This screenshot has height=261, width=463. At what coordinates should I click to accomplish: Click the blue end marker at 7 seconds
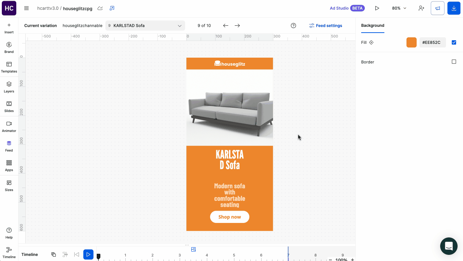288,253
